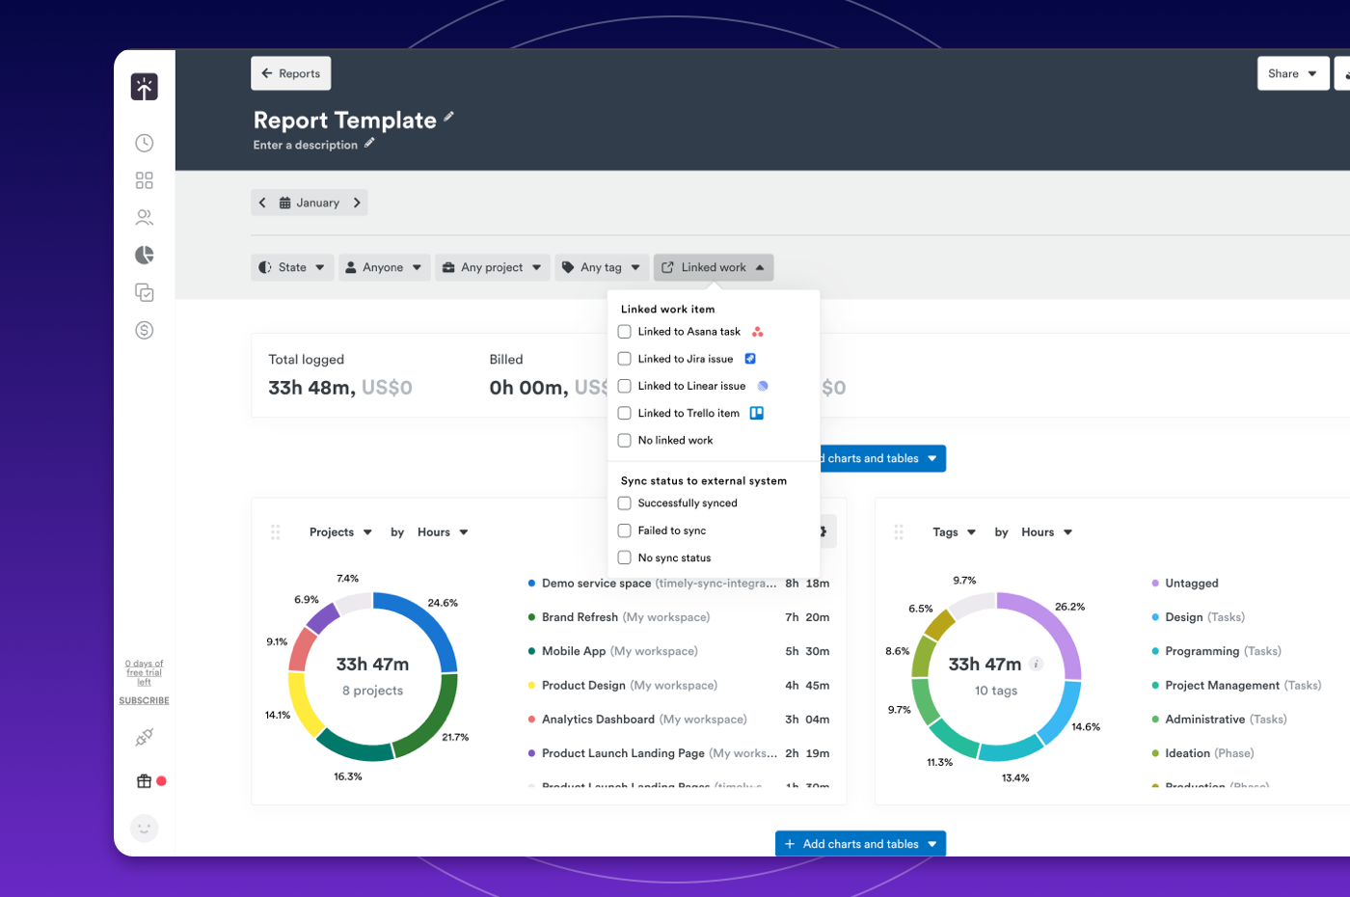
Task: Check the Linked to Jira issue filter
Action: [623, 358]
